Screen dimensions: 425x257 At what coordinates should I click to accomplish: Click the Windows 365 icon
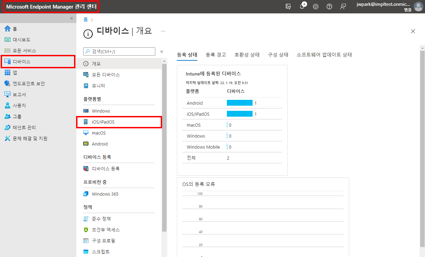point(86,194)
